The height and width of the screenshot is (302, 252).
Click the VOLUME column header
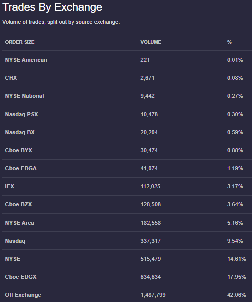pyautogui.click(x=151, y=42)
